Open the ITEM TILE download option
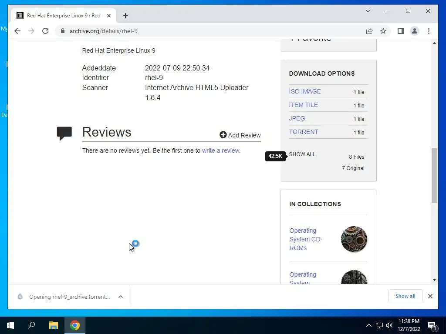446x334 pixels. click(x=303, y=105)
